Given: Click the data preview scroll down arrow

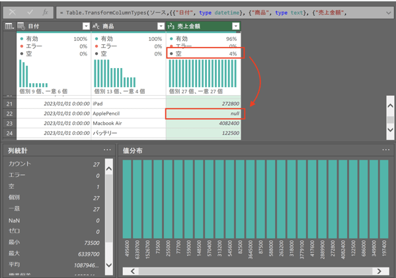Looking at the screenshot, I should [390, 130].
